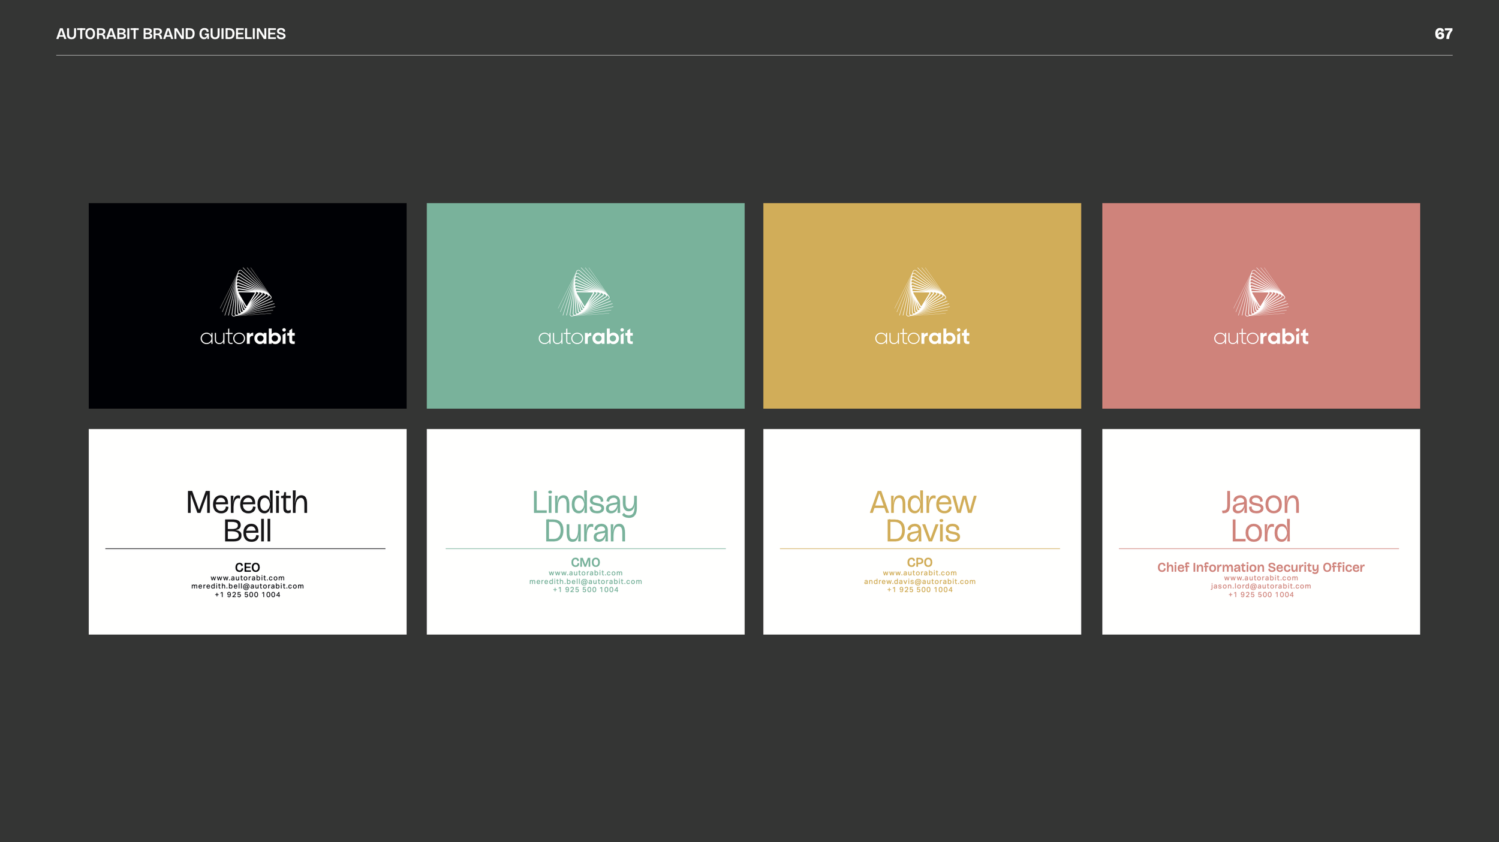The height and width of the screenshot is (842, 1499).
Task: Click autorabit wordmark on the yellow card
Action: [x=922, y=337]
